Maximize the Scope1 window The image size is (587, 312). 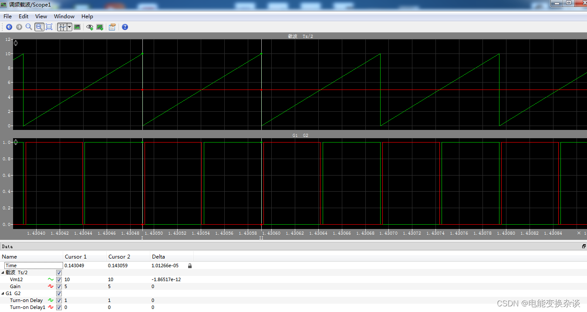click(x=569, y=3)
